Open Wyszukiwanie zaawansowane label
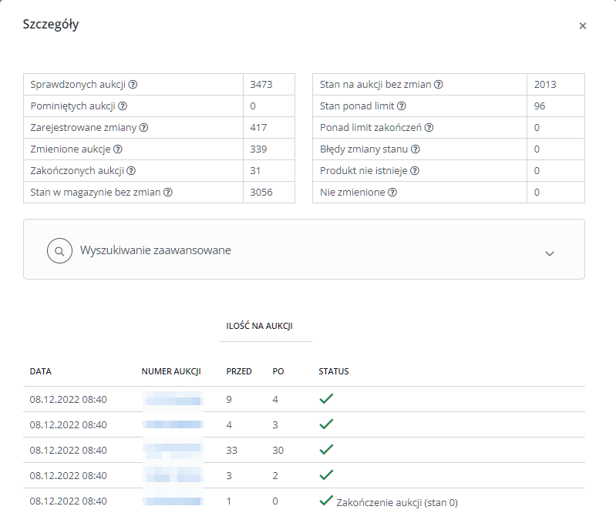This screenshot has width=616, height=513. (156, 250)
